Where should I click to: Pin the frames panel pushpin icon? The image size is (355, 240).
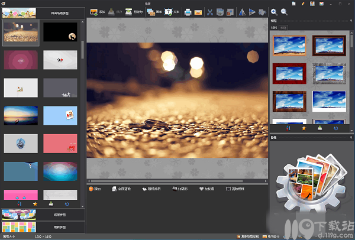pyautogui.click(x=351, y=21)
